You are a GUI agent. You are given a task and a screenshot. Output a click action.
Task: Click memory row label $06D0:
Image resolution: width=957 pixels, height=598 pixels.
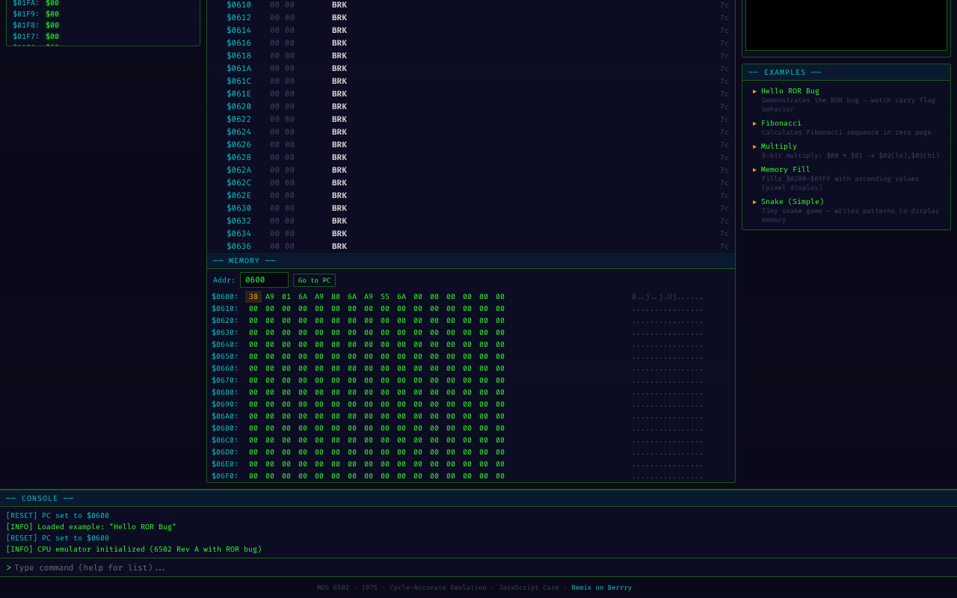225,452
